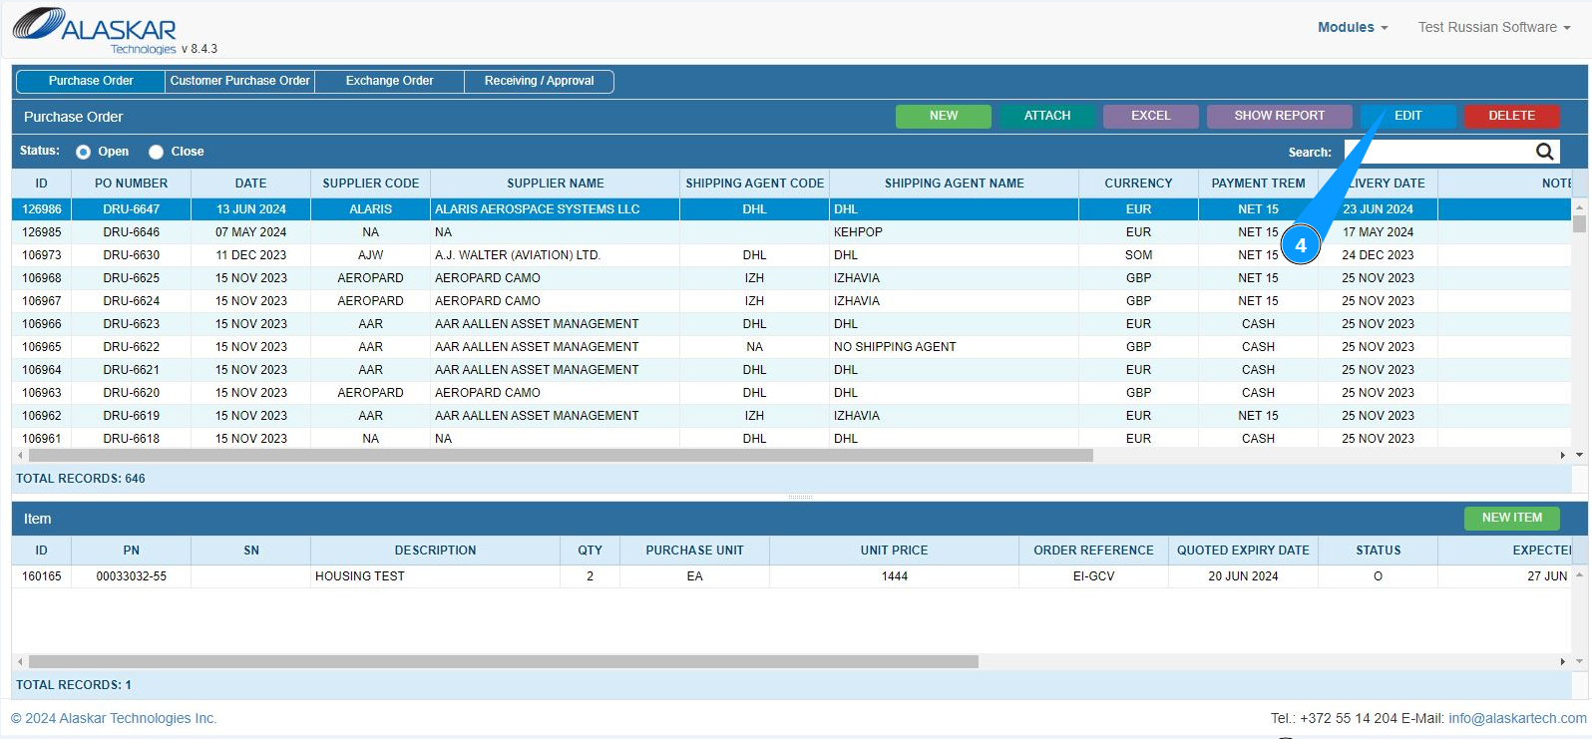The width and height of the screenshot is (1592, 739).
Task: Select purchase order row DRU-6646
Action: pos(131,232)
